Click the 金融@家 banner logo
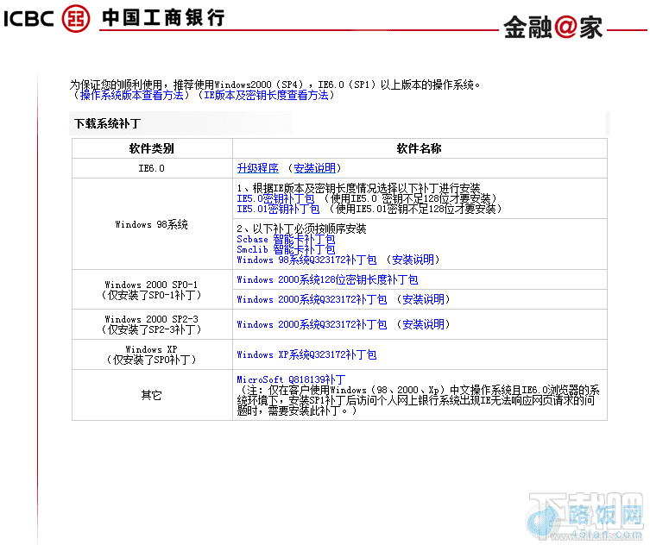 click(x=553, y=28)
